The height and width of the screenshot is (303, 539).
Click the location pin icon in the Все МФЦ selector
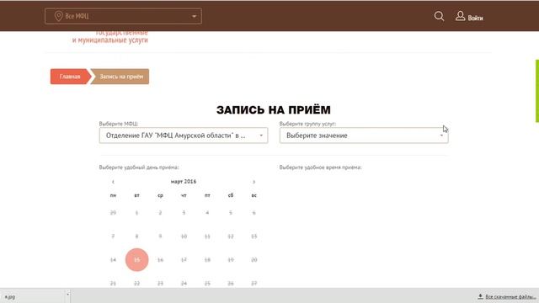[x=59, y=16]
